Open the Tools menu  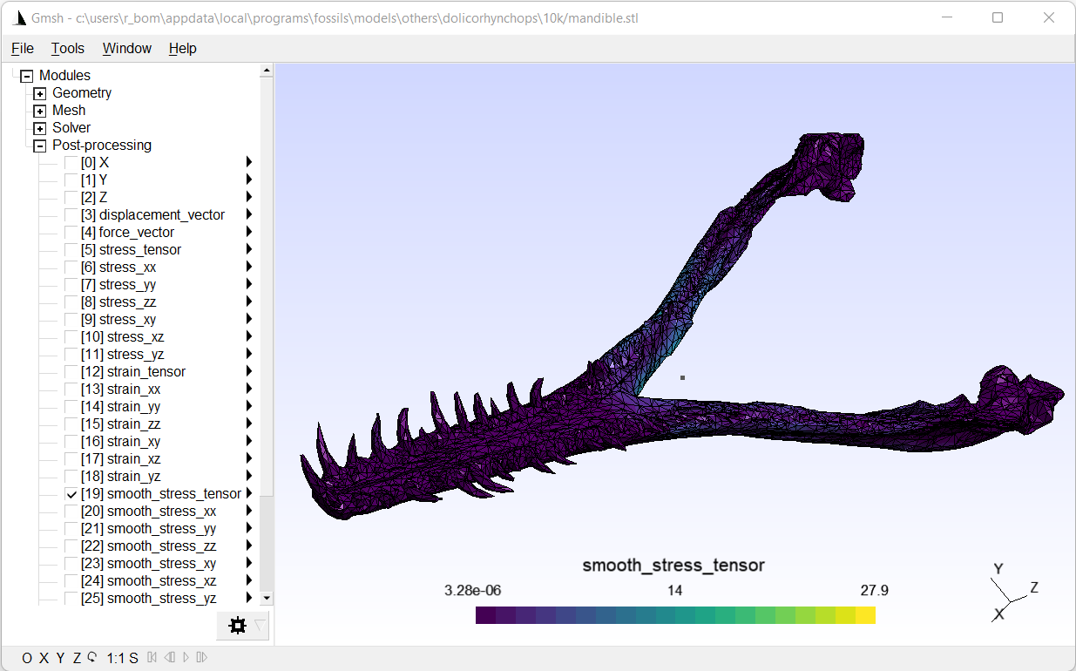[68, 49]
